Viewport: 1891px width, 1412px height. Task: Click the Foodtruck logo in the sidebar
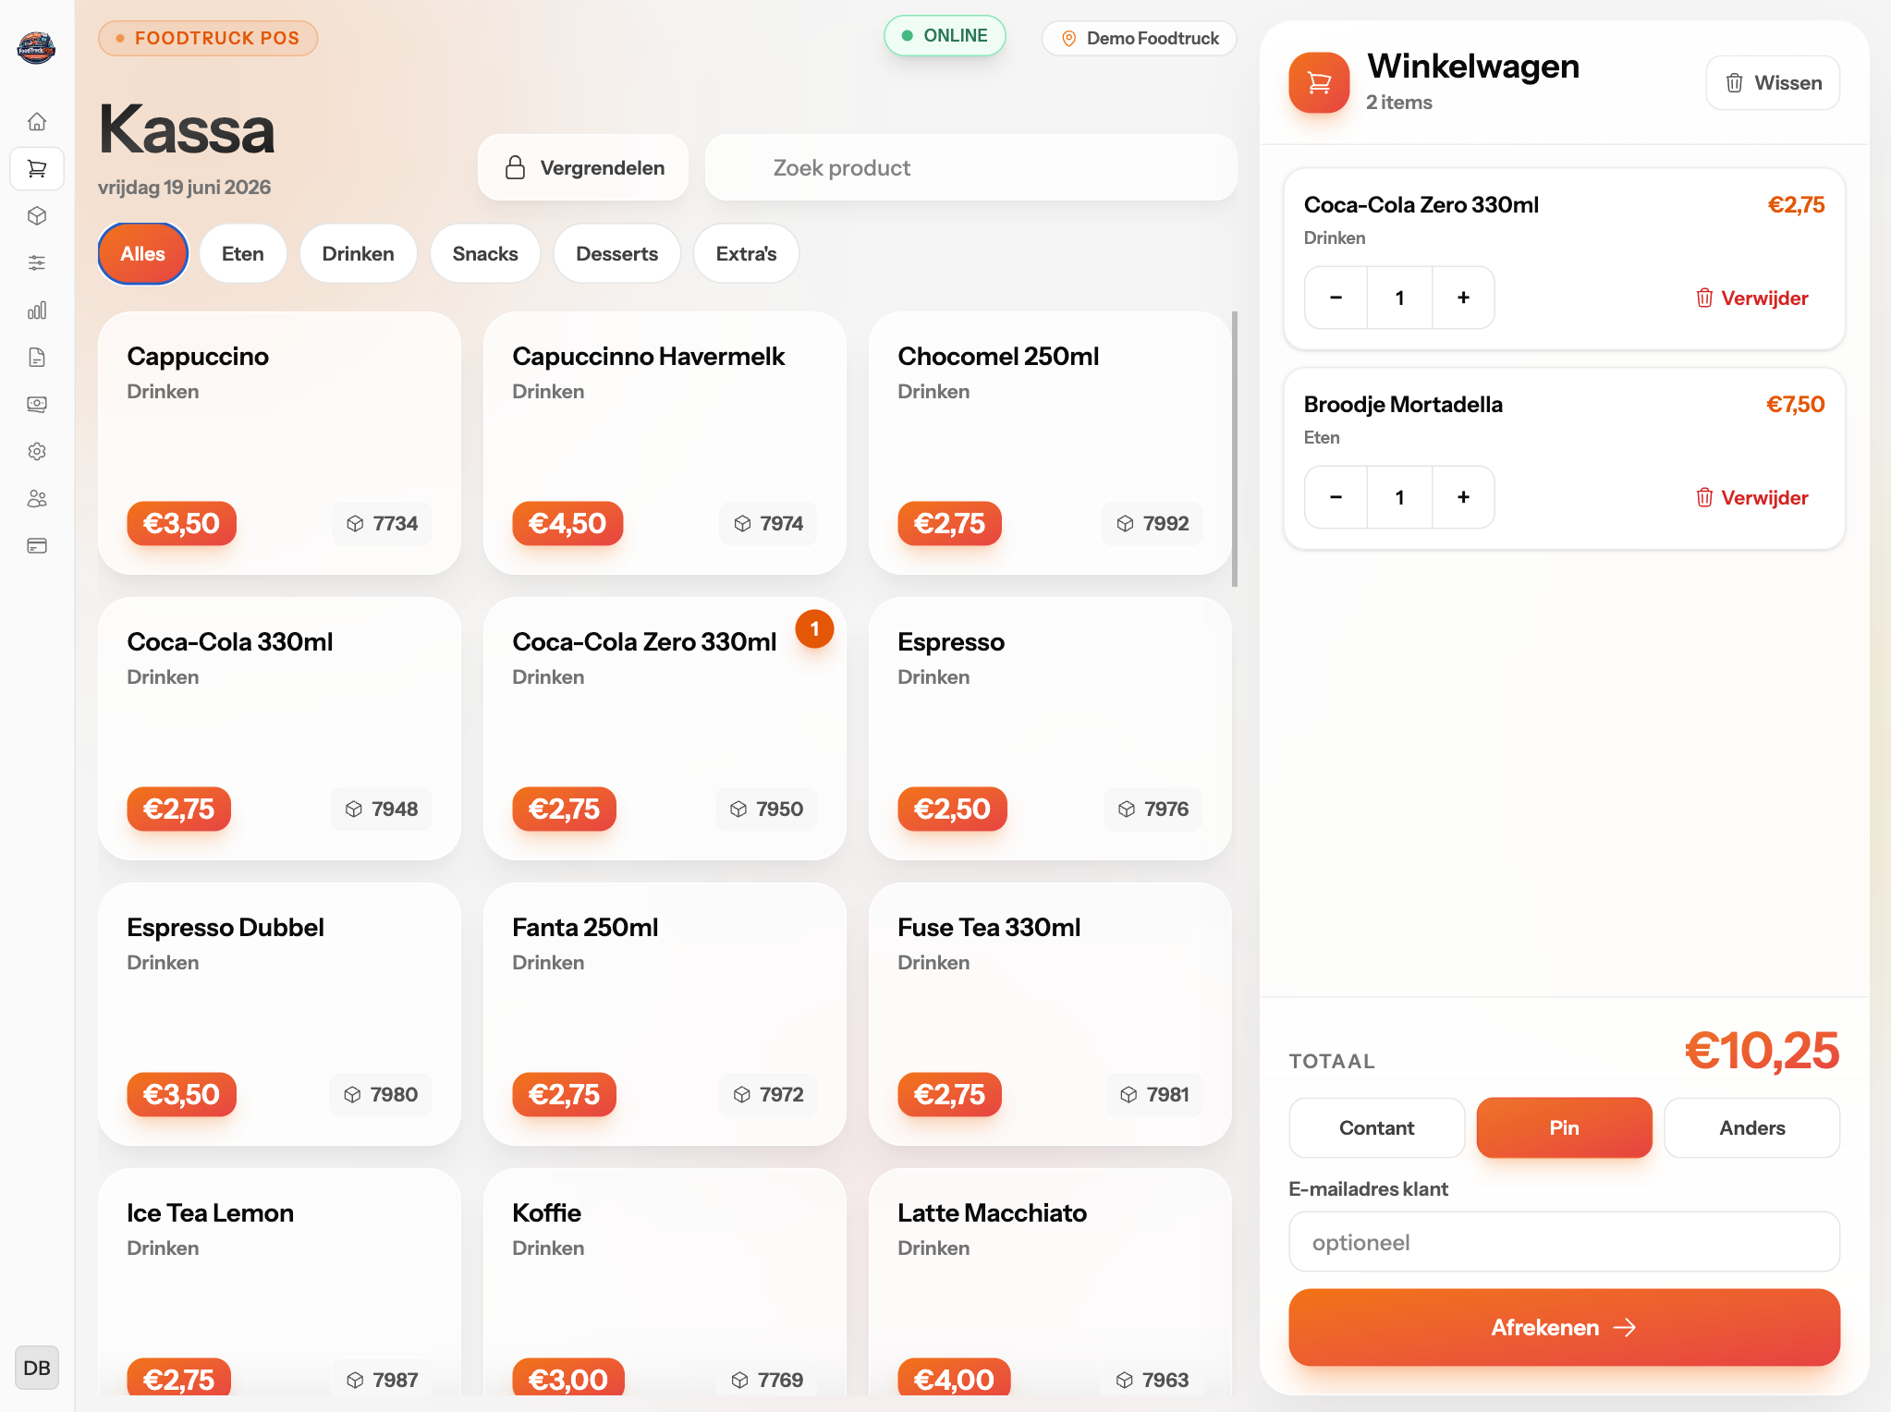tap(37, 47)
